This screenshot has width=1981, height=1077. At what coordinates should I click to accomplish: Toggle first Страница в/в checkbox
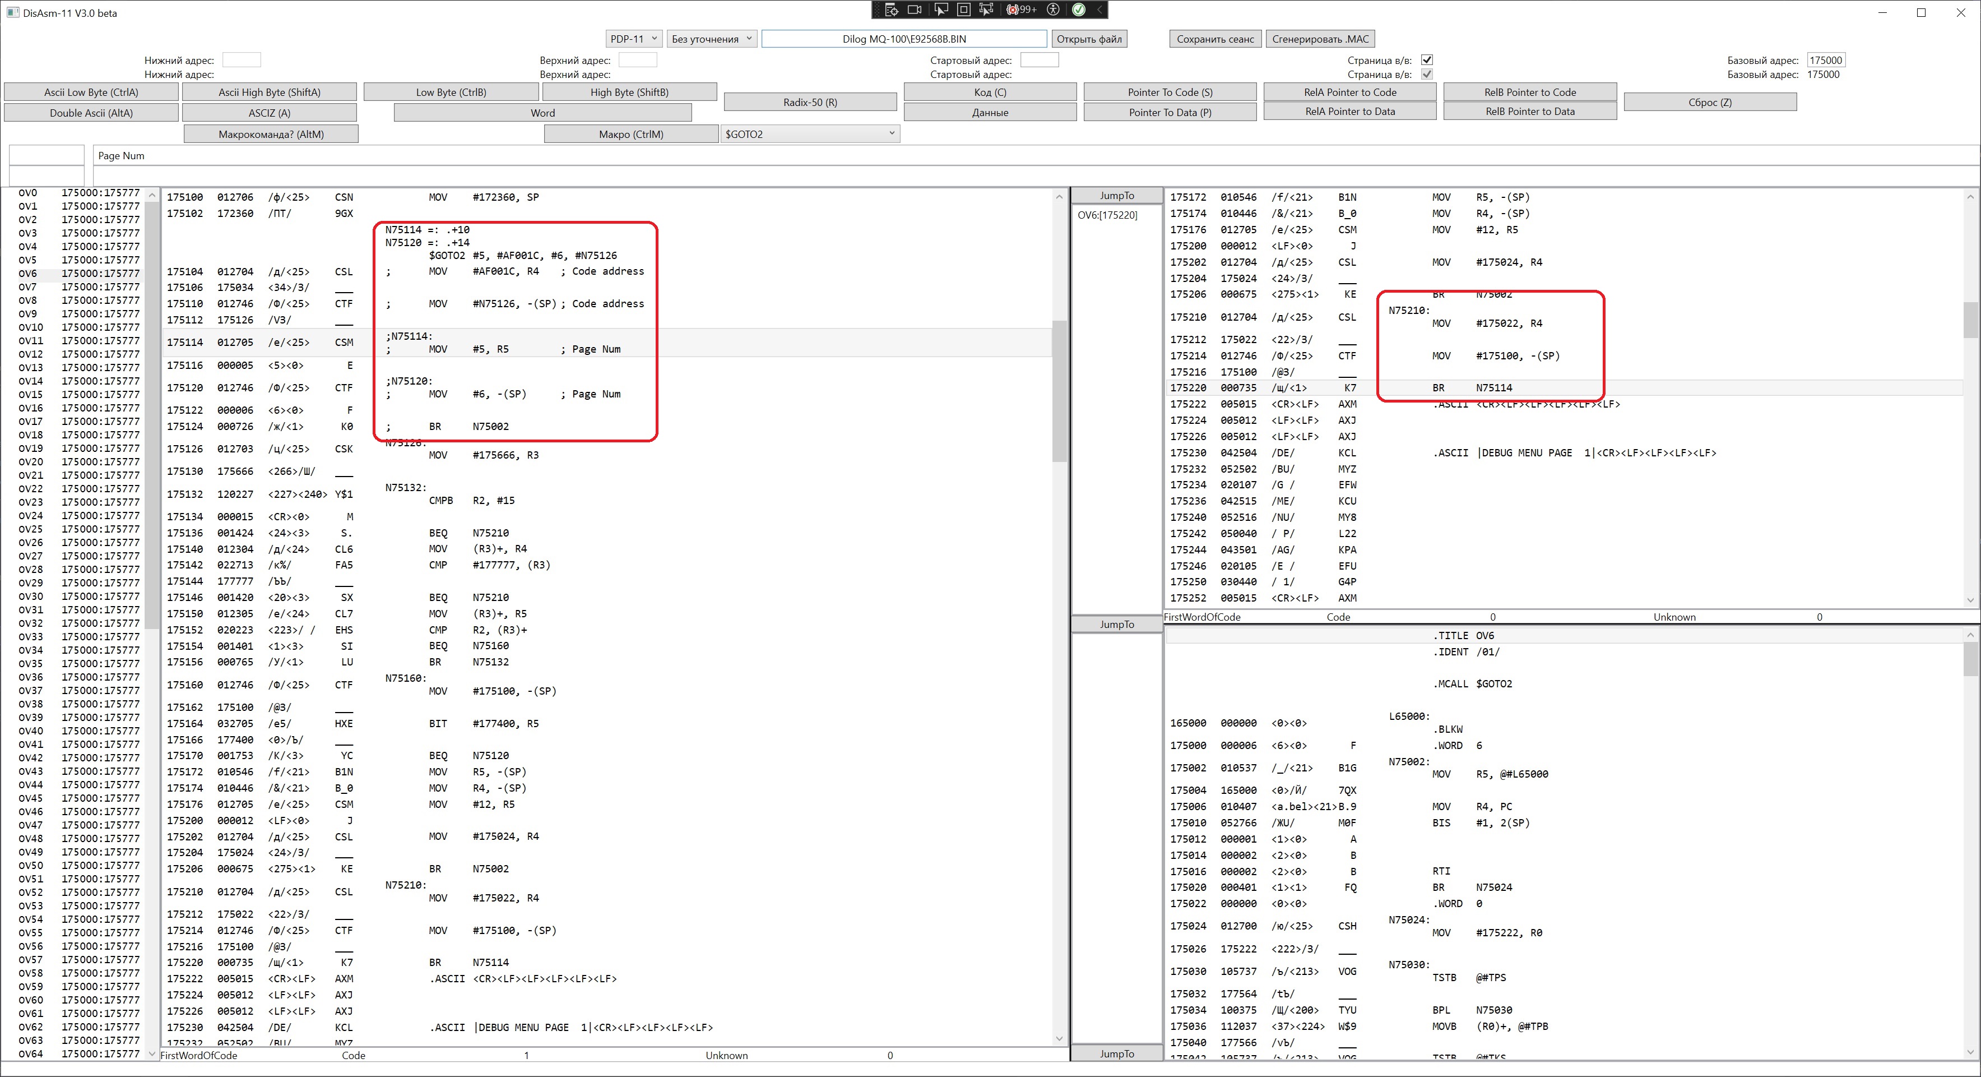(1427, 60)
